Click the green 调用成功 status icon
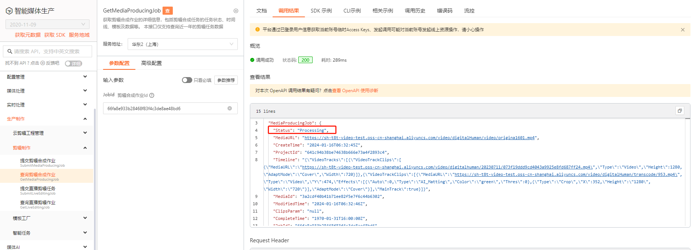 pos(252,60)
